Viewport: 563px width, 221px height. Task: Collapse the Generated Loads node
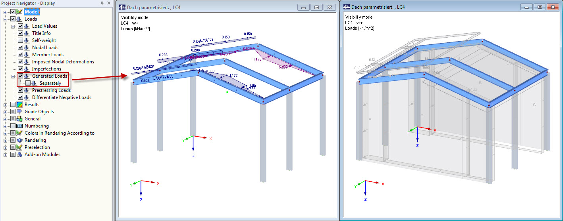click(13, 76)
